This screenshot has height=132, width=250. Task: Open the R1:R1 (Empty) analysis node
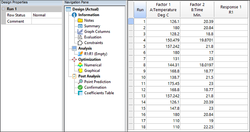pos(94,54)
